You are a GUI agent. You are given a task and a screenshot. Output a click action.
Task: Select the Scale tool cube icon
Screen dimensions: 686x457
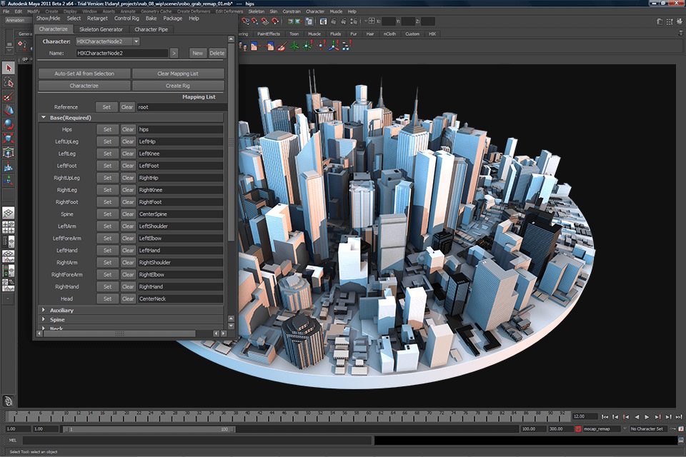coord(9,138)
